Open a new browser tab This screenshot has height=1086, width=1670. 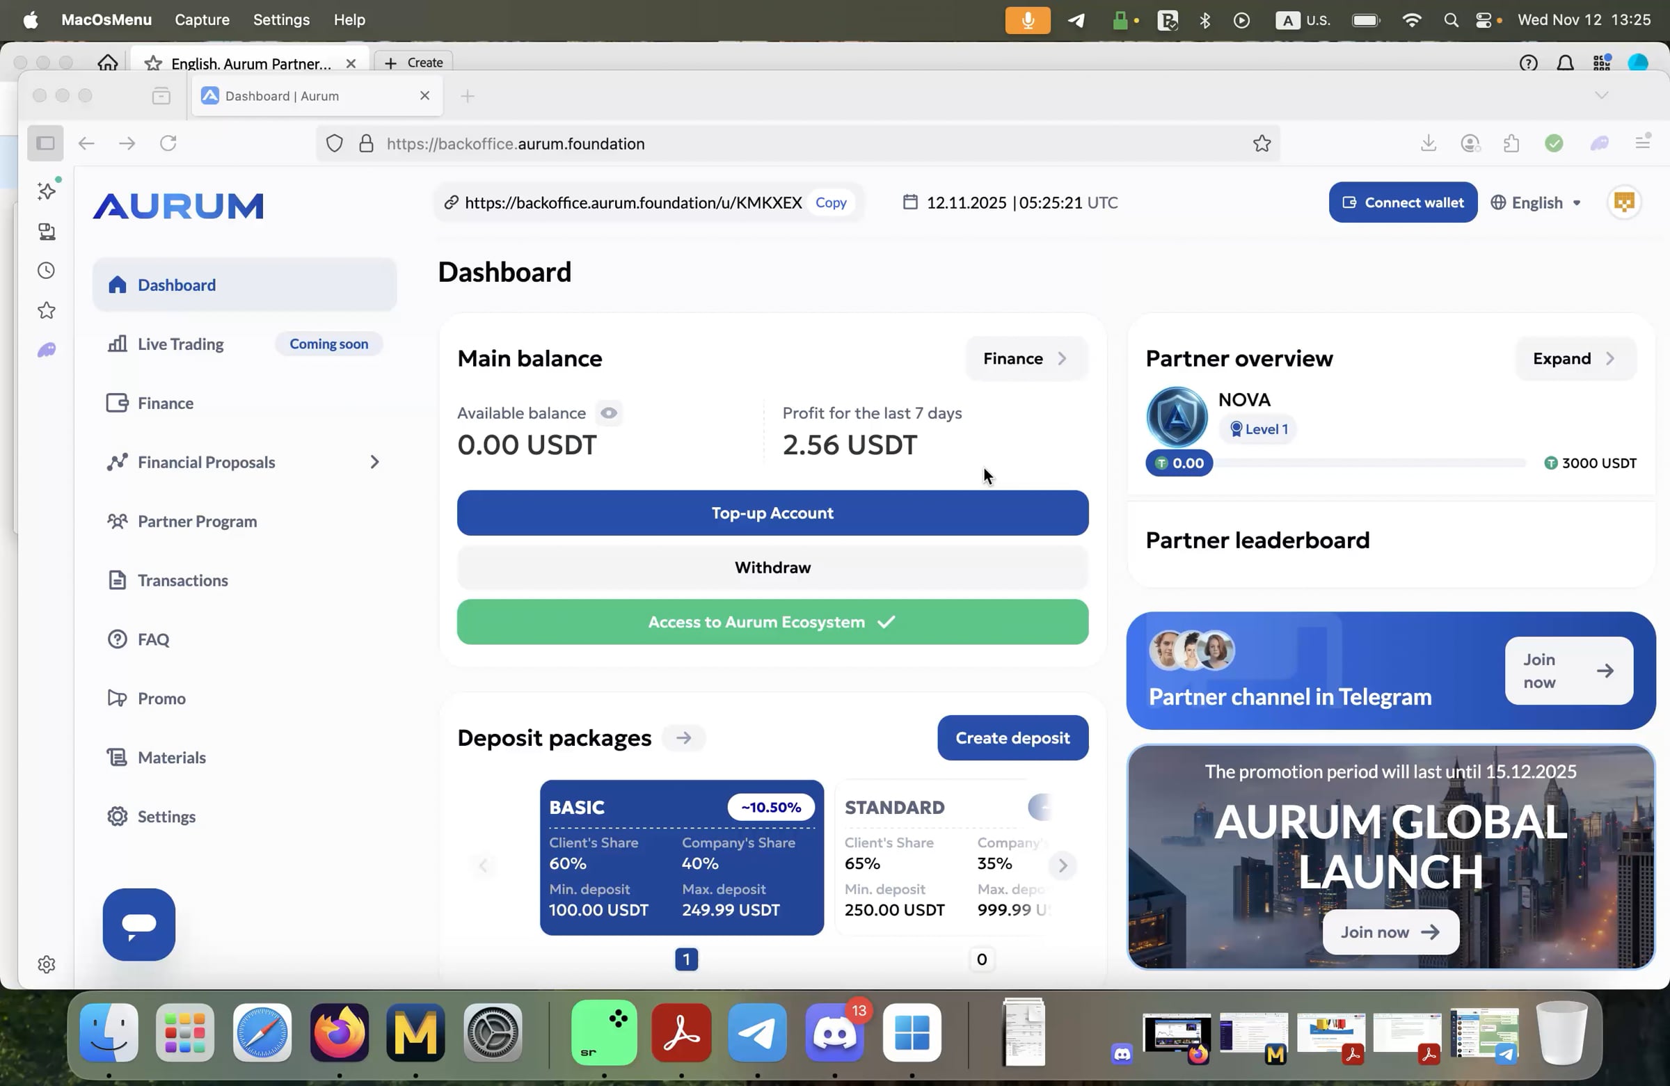pos(468,96)
